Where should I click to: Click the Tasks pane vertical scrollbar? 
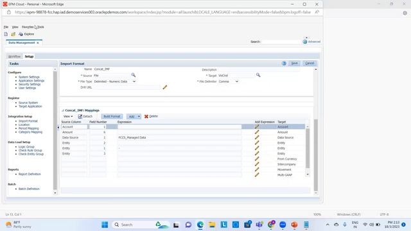pos(55,131)
